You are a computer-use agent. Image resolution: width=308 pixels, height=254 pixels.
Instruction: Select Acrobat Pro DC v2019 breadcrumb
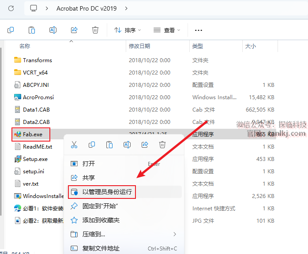click(86, 8)
